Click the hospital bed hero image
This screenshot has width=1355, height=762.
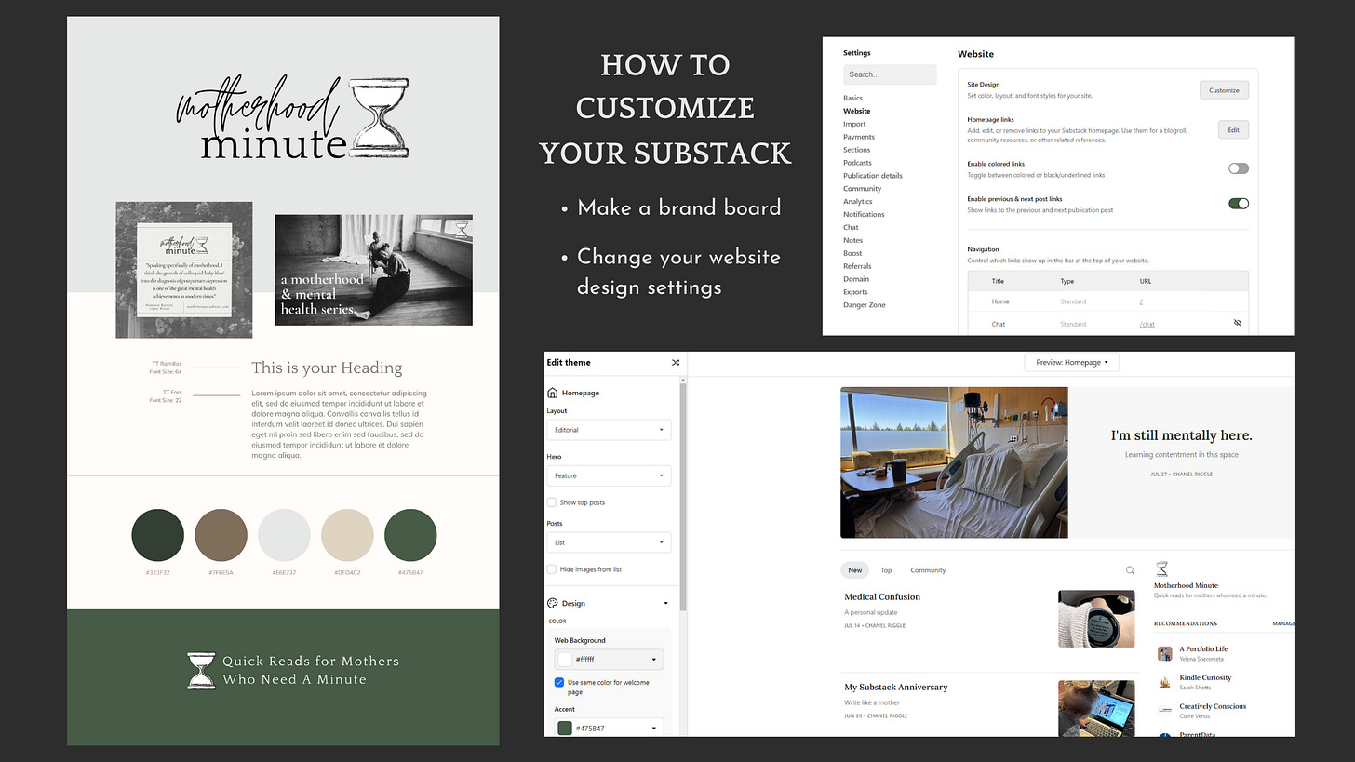pyautogui.click(x=954, y=462)
